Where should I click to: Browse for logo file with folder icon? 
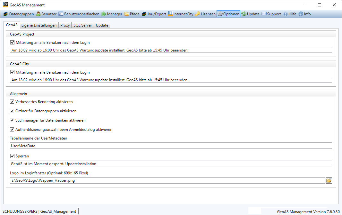pos(329,180)
